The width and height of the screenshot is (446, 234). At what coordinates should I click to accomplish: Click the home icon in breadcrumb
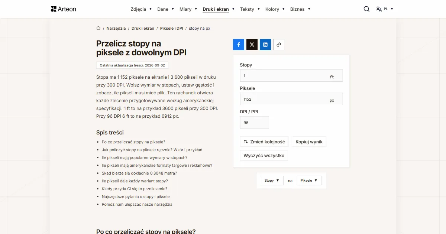[x=98, y=28]
